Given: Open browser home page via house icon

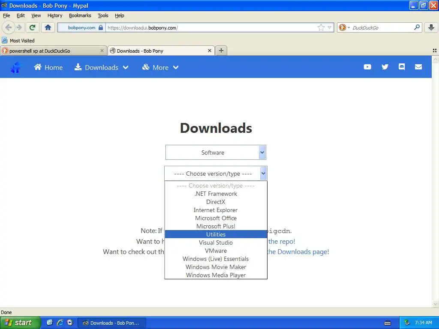Looking at the screenshot, I should (x=48, y=27).
